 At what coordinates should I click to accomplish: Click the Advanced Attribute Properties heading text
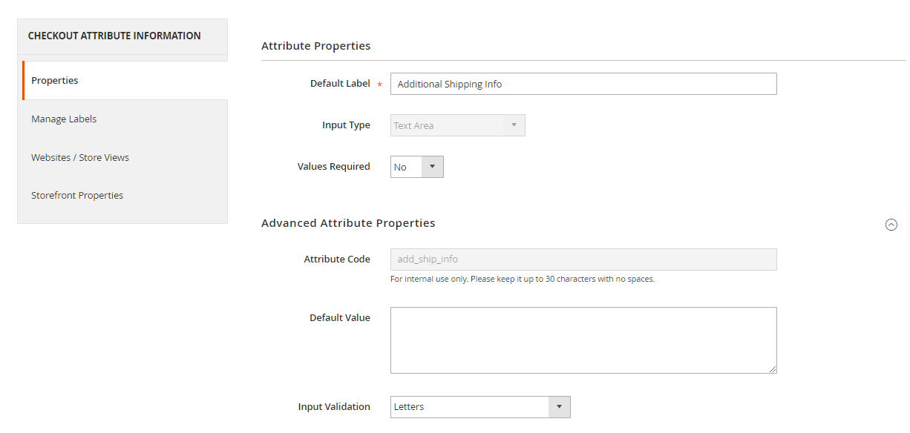(x=348, y=223)
